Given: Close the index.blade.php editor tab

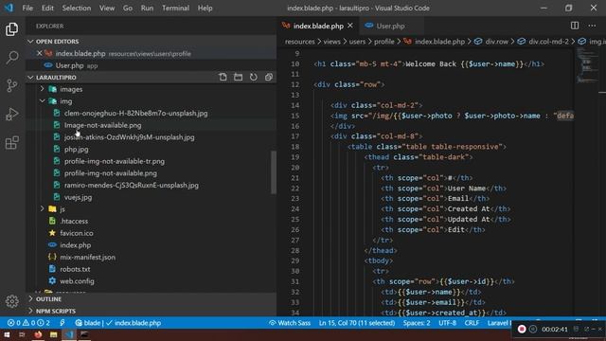Looking at the screenshot, I should [350, 26].
